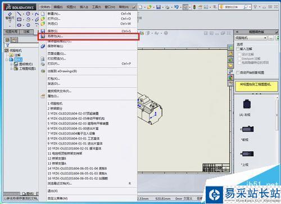Open the dropdown arrow next to Save icon
The image size is (281, 204).
click(x=162, y=7)
